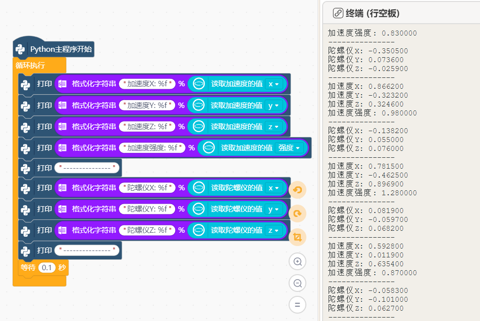Screen dimensions: 480x321
Task: Open x axis dropdown on gyroscope block
Action: click(x=274, y=187)
